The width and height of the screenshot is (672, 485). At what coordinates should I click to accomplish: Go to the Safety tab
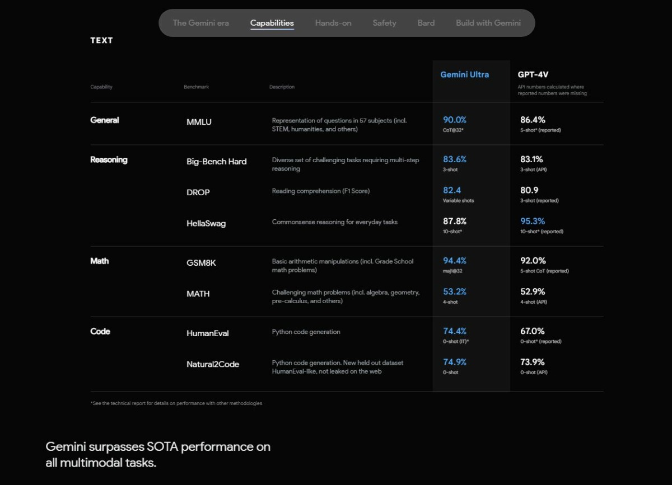click(384, 23)
